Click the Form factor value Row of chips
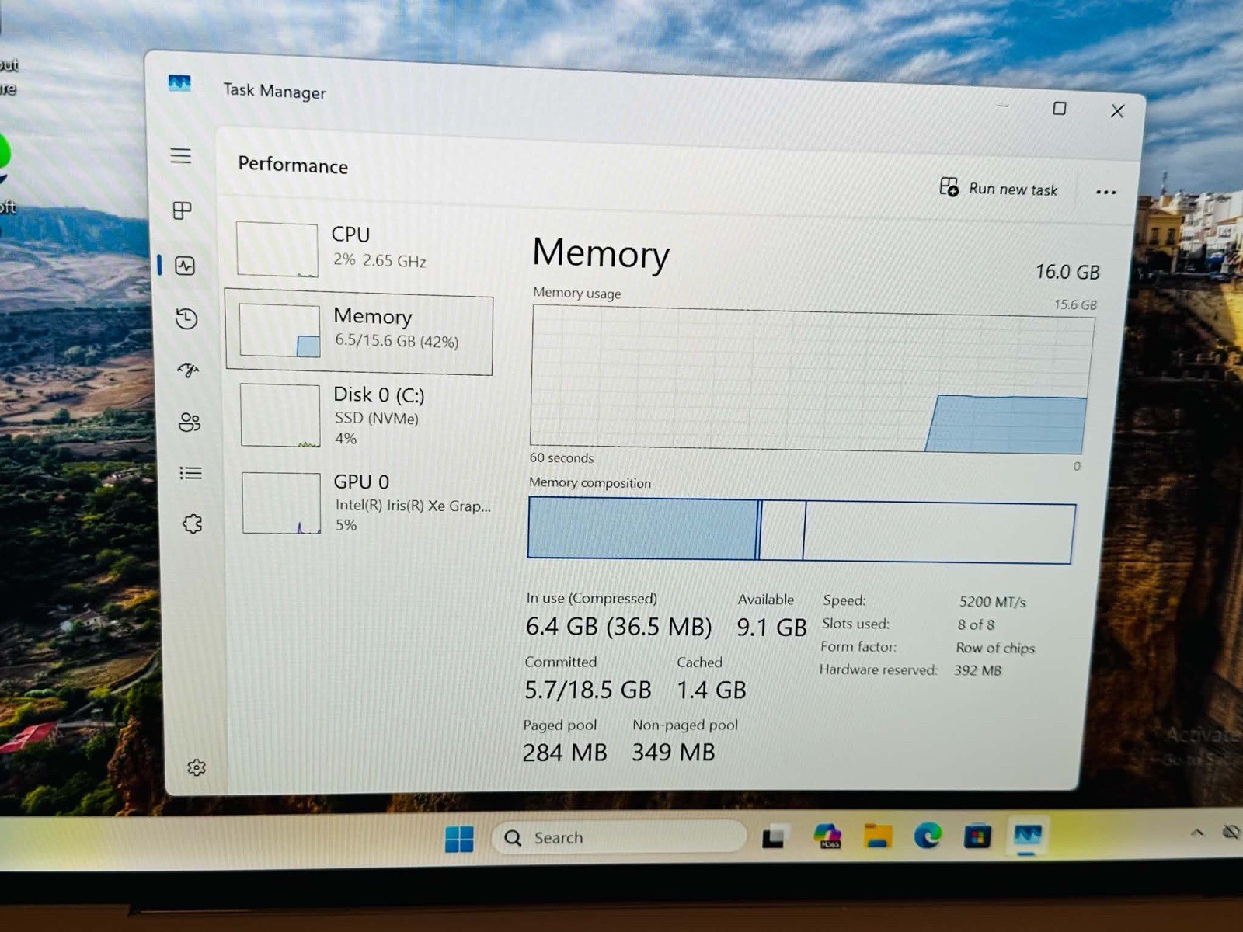The height and width of the screenshot is (932, 1243). point(995,648)
